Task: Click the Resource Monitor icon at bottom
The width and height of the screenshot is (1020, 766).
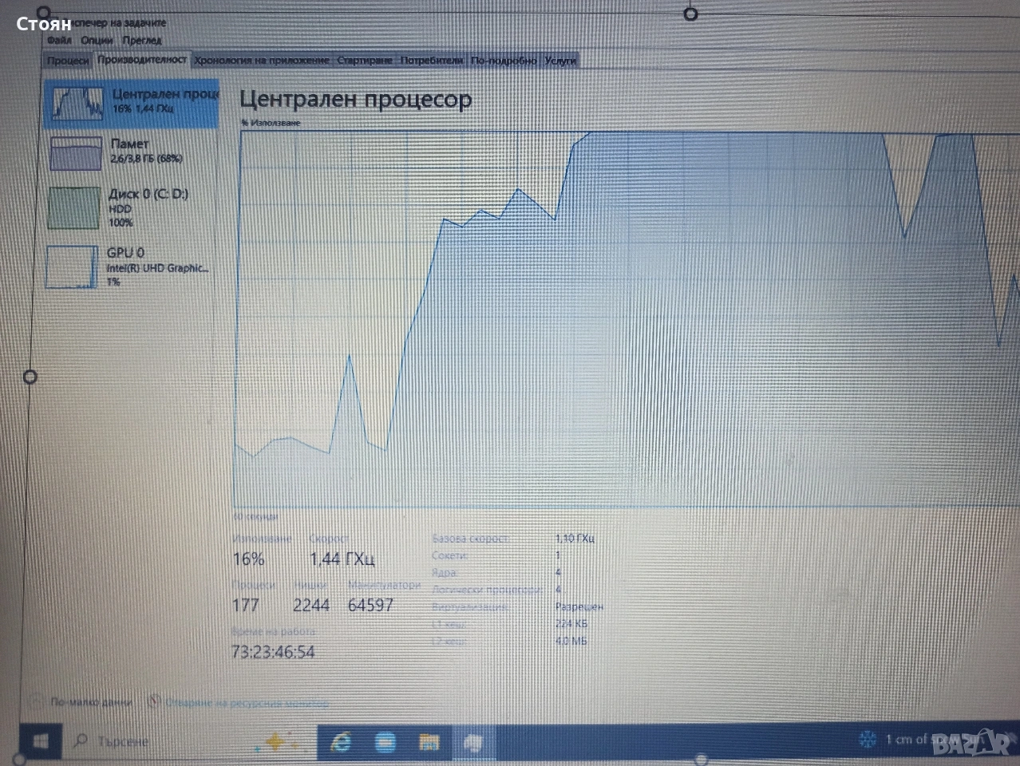Action: [155, 702]
